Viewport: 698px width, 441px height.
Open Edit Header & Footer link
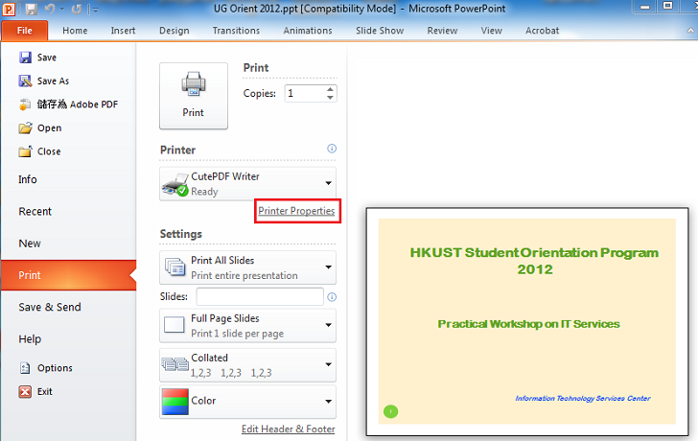(x=288, y=429)
